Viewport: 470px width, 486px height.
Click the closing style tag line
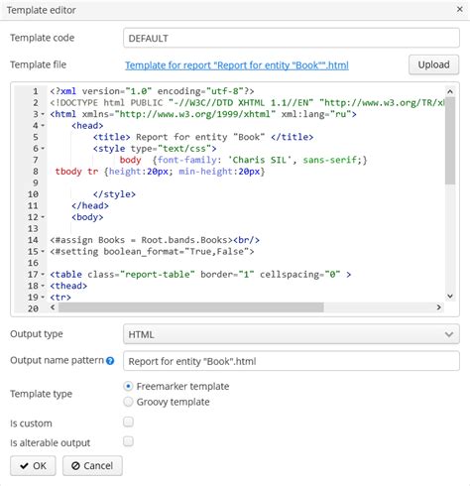114,194
